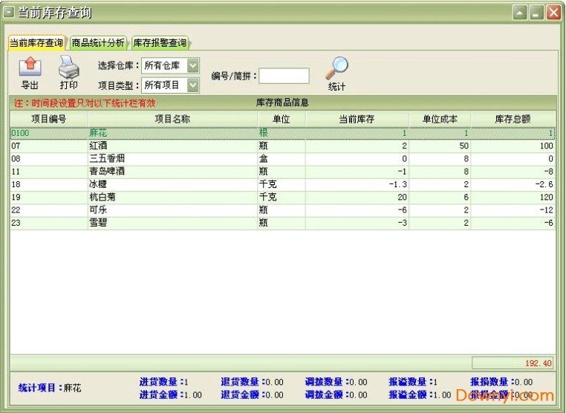Open the 项目类型 type dropdown
Screen dimensions: 566x413
193,85
